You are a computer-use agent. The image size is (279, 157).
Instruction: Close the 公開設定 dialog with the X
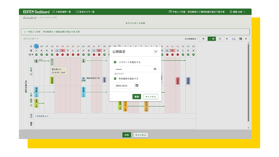click(x=156, y=52)
